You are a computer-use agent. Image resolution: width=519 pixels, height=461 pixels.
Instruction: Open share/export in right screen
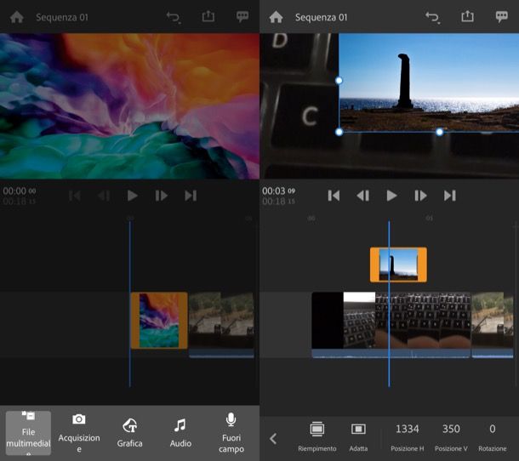coord(467,16)
